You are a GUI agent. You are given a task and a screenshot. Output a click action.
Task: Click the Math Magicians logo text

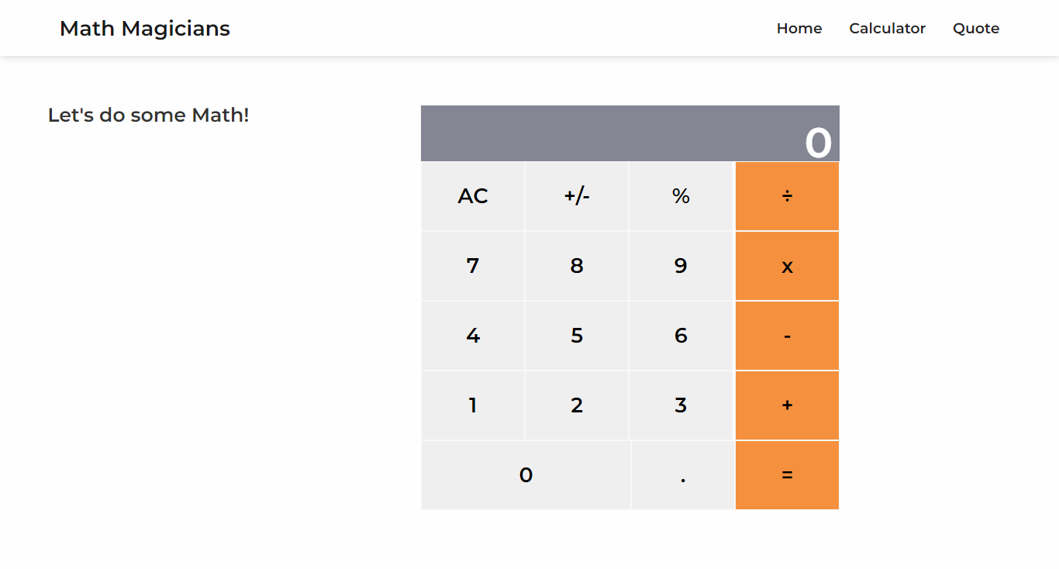144,28
